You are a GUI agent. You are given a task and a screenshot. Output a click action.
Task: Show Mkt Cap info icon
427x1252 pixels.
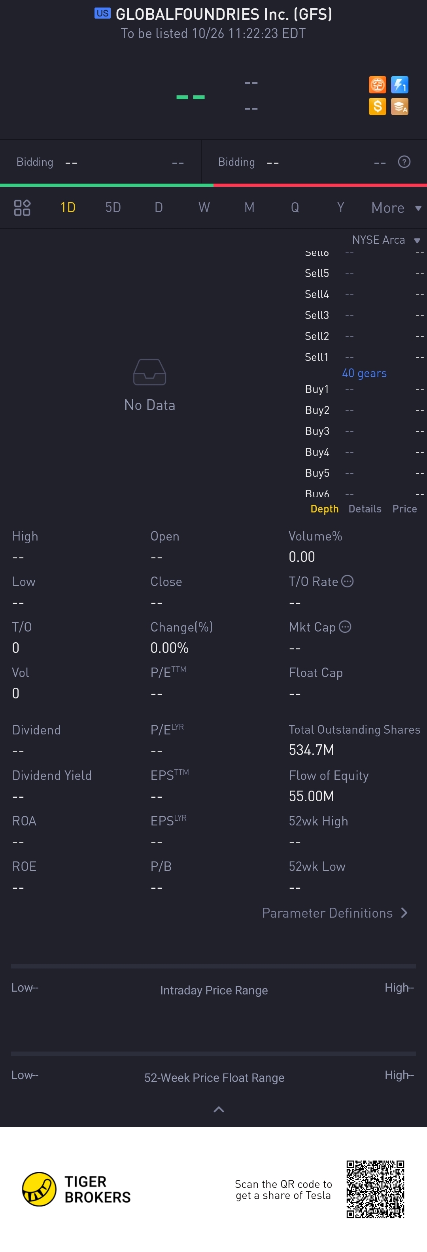(x=345, y=627)
